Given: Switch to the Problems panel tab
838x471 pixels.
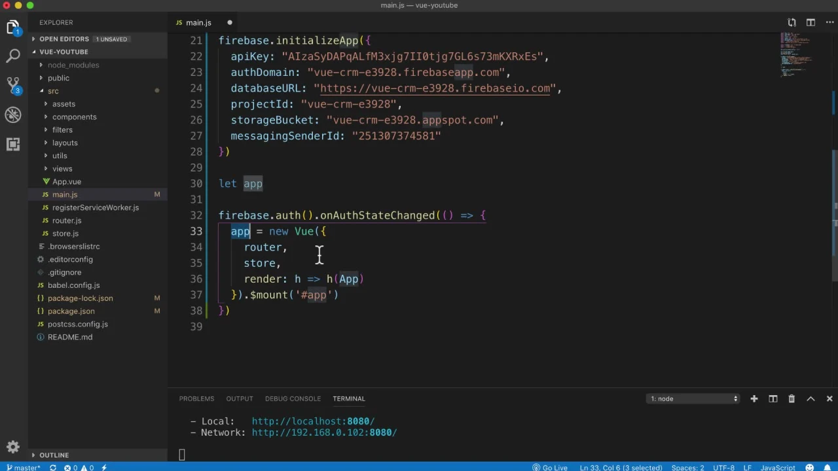Looking at the screenshot, I should [x=196, y=398].
